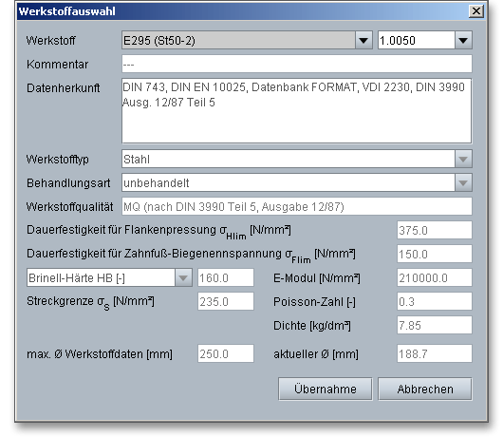Select the Poisson-Zahl 0.3 field
The image size is (503, 437).
click(x=435, y=301)
